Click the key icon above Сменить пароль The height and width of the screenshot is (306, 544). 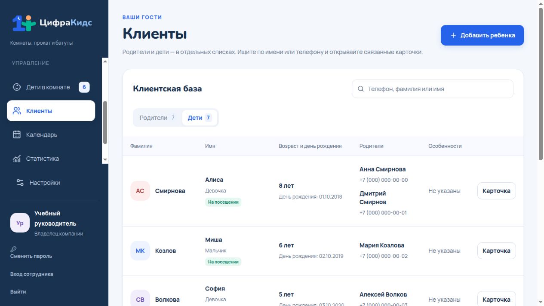point(13,249)
